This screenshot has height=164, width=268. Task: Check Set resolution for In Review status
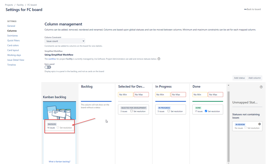245,128
